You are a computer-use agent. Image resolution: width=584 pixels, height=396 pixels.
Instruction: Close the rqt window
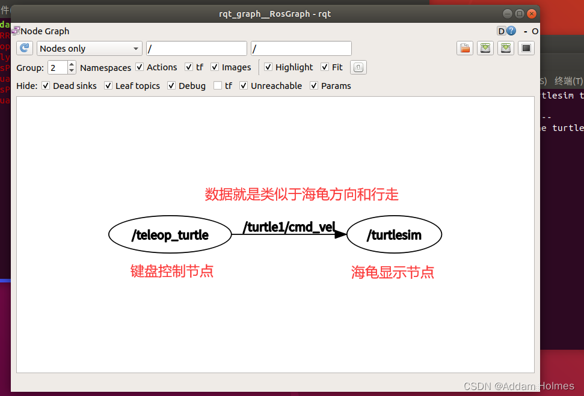pyautogui.click(x=532, y=14)
